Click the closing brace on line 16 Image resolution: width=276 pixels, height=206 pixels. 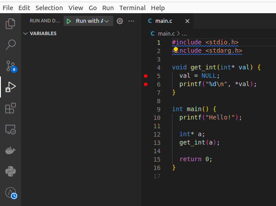[x=174, y=167]
